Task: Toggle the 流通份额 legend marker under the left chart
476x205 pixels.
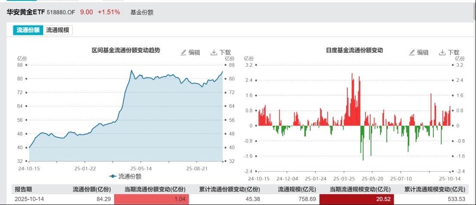Action: (113, 176)
